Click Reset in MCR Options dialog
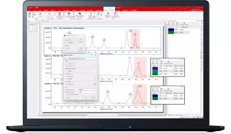Viewport: 231px width, 134px height. [x=68, y=98]
